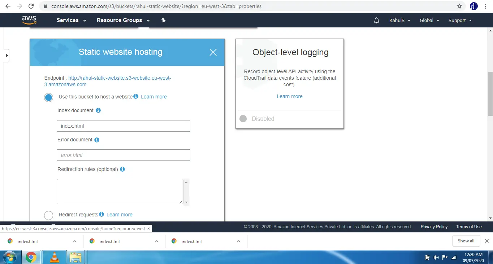This screenshot has width=493, height=264.
Task: Close the downloads bar
Action: pyautogui.click(x=486, y=241)
